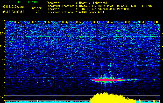This screenshot has width=163, height=103.
Task: Click antenna text A504HB(yagi 4el)
Action: pos(91,12)
